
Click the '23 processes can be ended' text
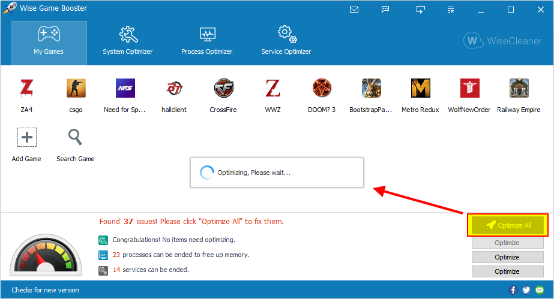[x=181, y=255]
